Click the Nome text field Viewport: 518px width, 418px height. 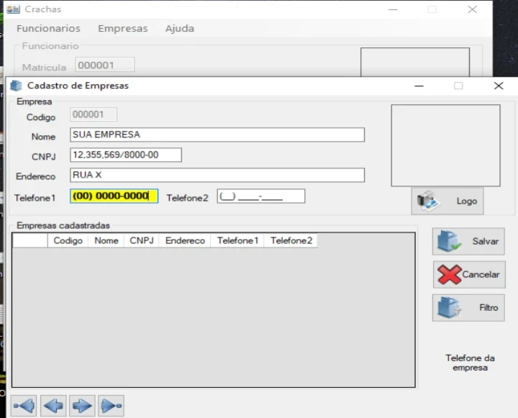pos(217,135)
